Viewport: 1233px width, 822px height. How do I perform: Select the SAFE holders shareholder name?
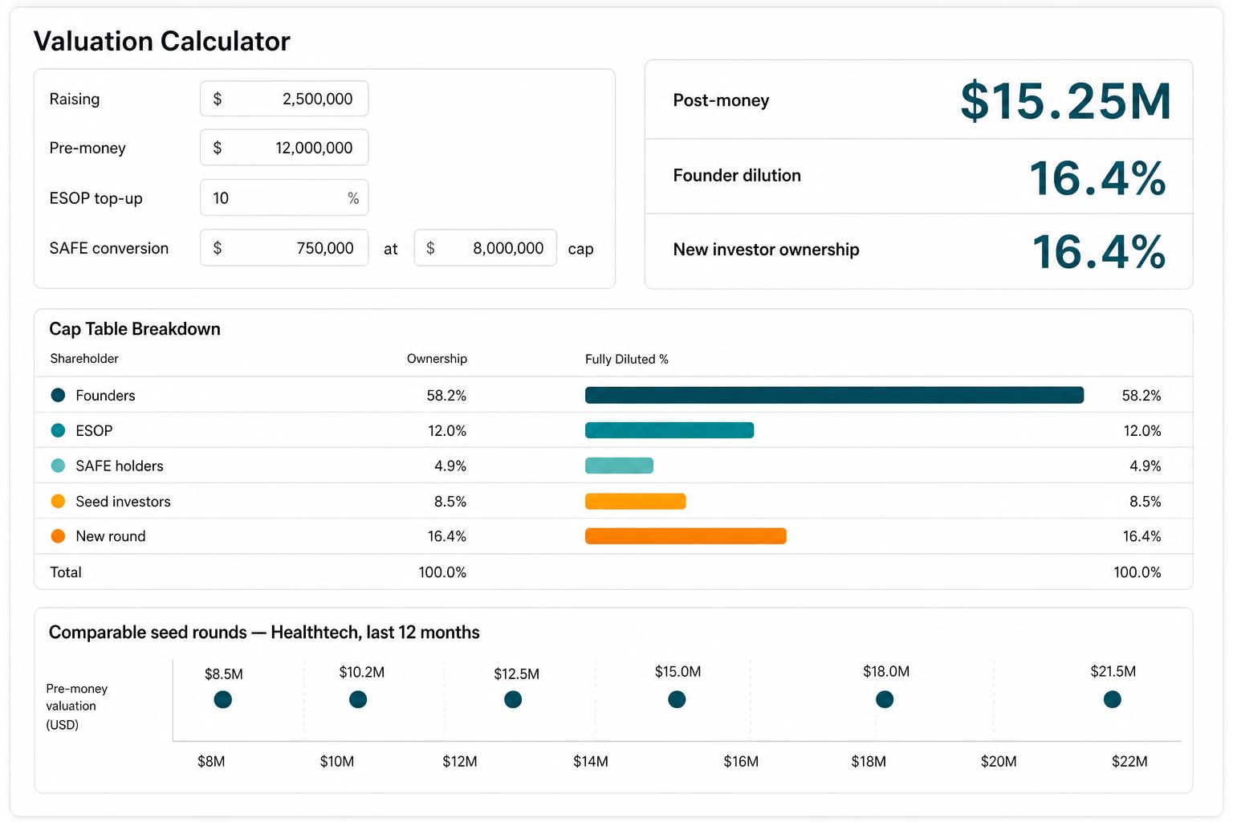(120, 466)
